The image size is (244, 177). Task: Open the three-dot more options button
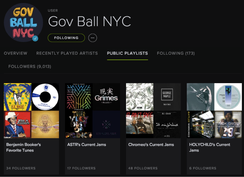[x=93, y=38]
